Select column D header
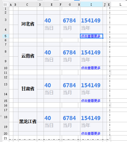127x142 pixels. [40, 5]
